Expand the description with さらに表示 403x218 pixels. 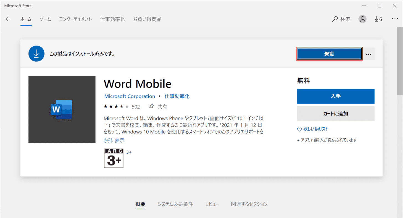point(114,140)
